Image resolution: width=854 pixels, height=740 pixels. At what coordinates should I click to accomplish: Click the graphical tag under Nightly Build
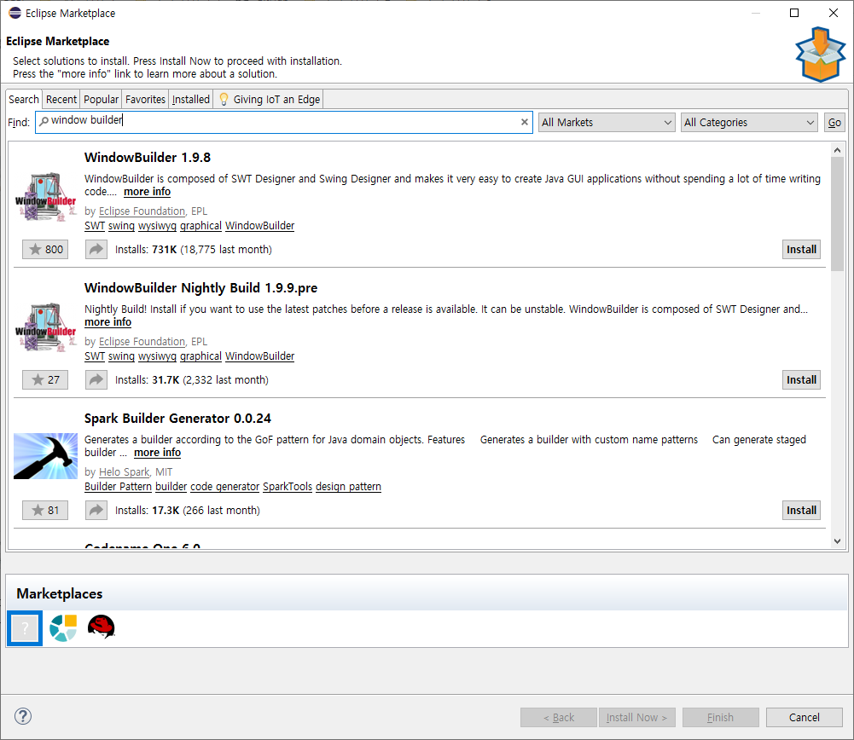click(x=200, y=356)
